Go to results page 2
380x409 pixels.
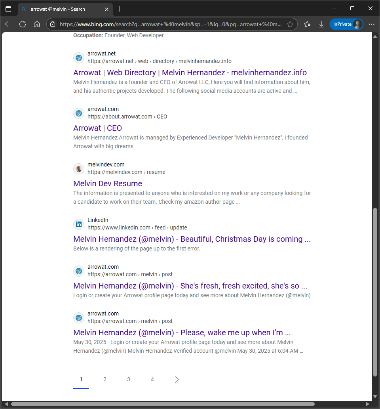pyautogui.click(x=105, y=380)
